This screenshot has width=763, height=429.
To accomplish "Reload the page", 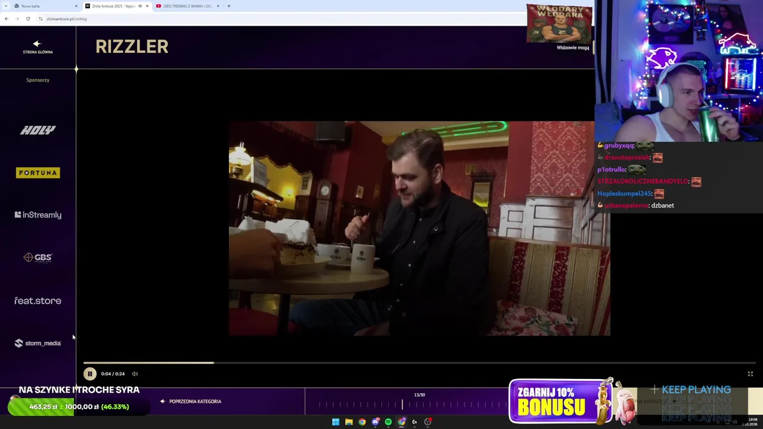I will coord(27,18).
